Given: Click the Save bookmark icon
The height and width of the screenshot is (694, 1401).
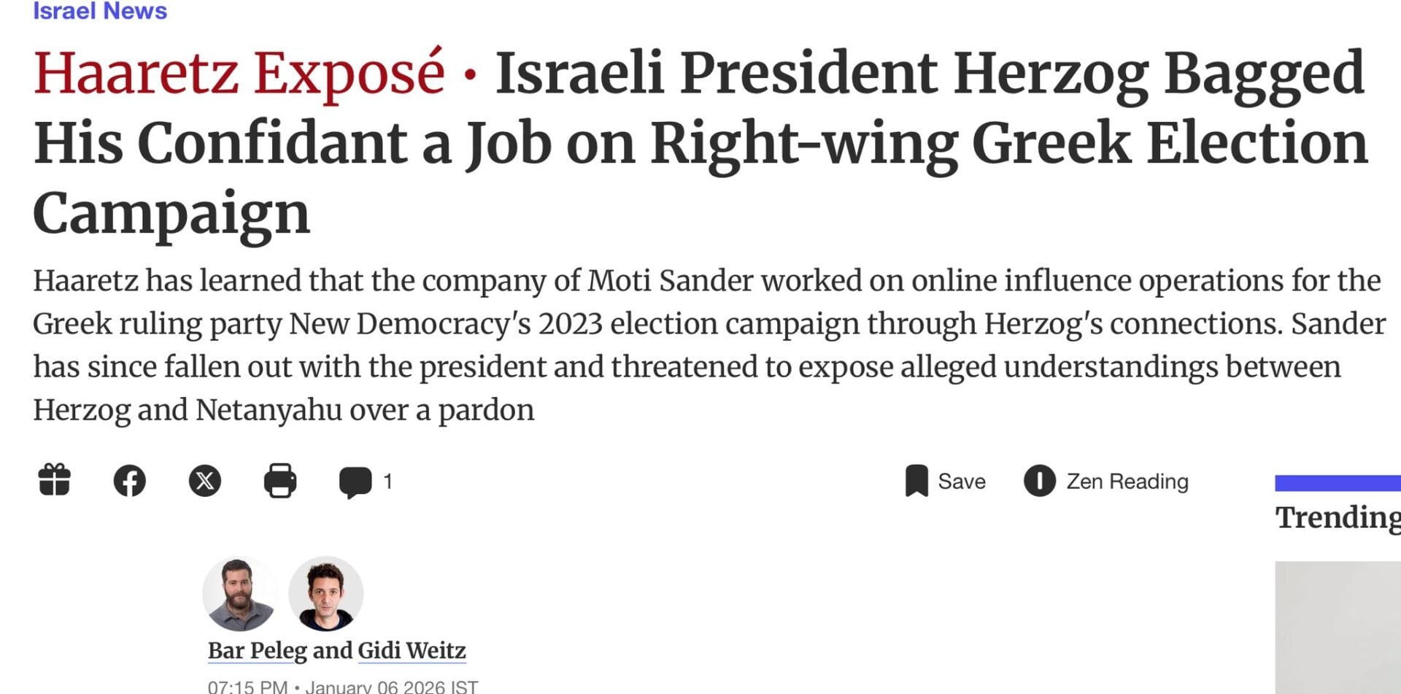Looking at the screenshot, I should coord(916,481).
